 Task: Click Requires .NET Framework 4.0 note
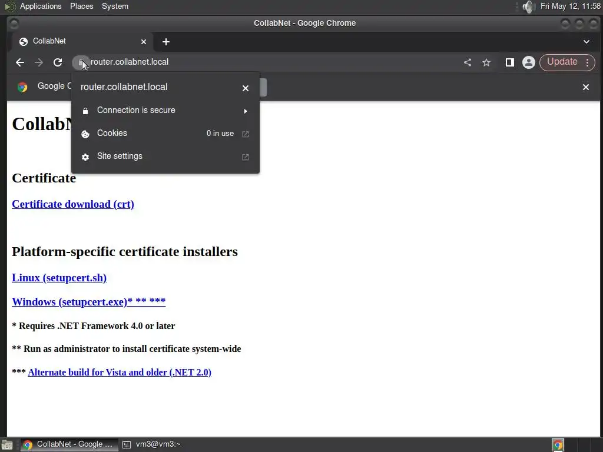coord(94,325)
